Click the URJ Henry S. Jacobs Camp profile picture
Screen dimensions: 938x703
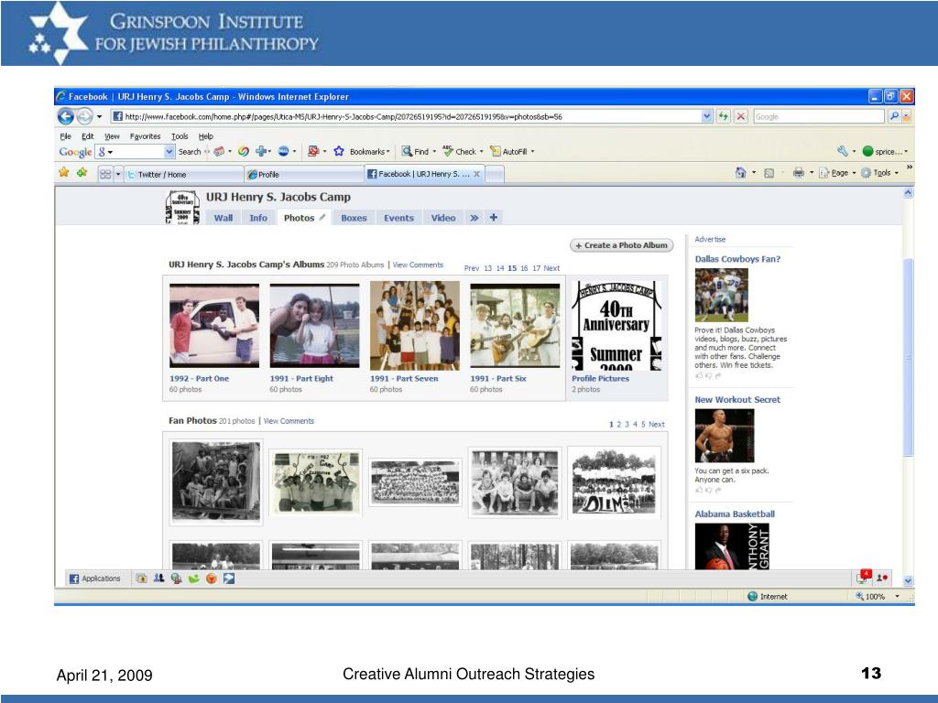coord(182,208)
